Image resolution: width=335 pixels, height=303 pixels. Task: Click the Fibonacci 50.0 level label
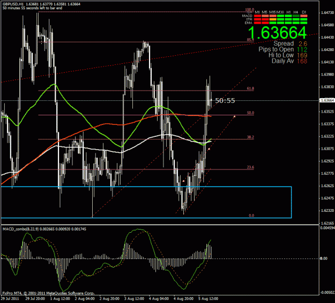pos(250,113)
